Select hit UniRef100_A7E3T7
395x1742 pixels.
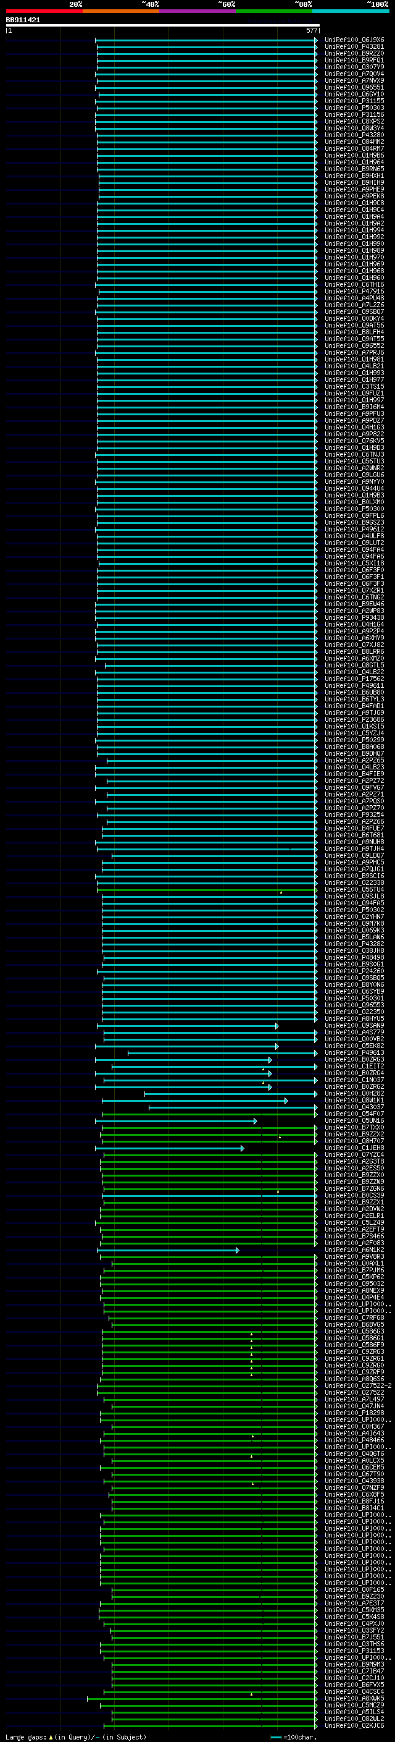click(354, 1604)
